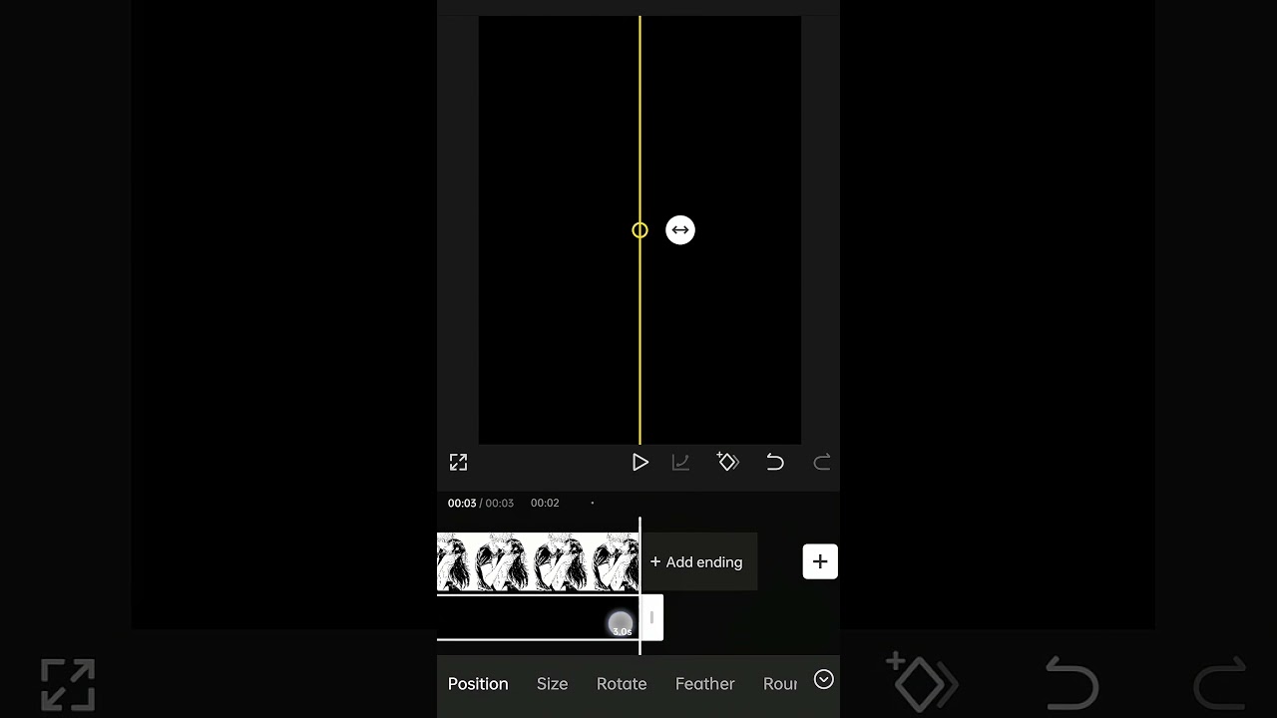Viewport: 1277px width, 718px height.
Task: Play the video preview
Action: (640, 463)
